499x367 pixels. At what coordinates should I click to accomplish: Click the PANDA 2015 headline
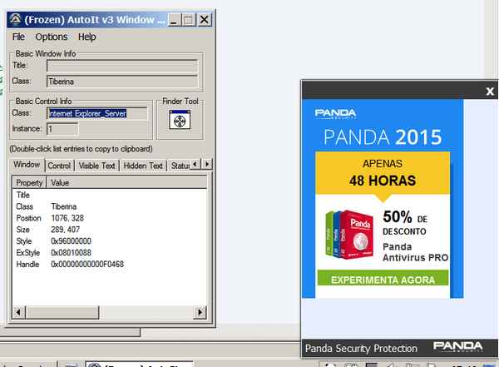click(383, 137)
